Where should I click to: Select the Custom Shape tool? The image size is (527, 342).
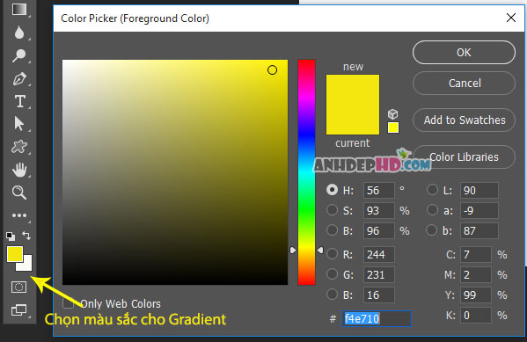click(19, 147)
